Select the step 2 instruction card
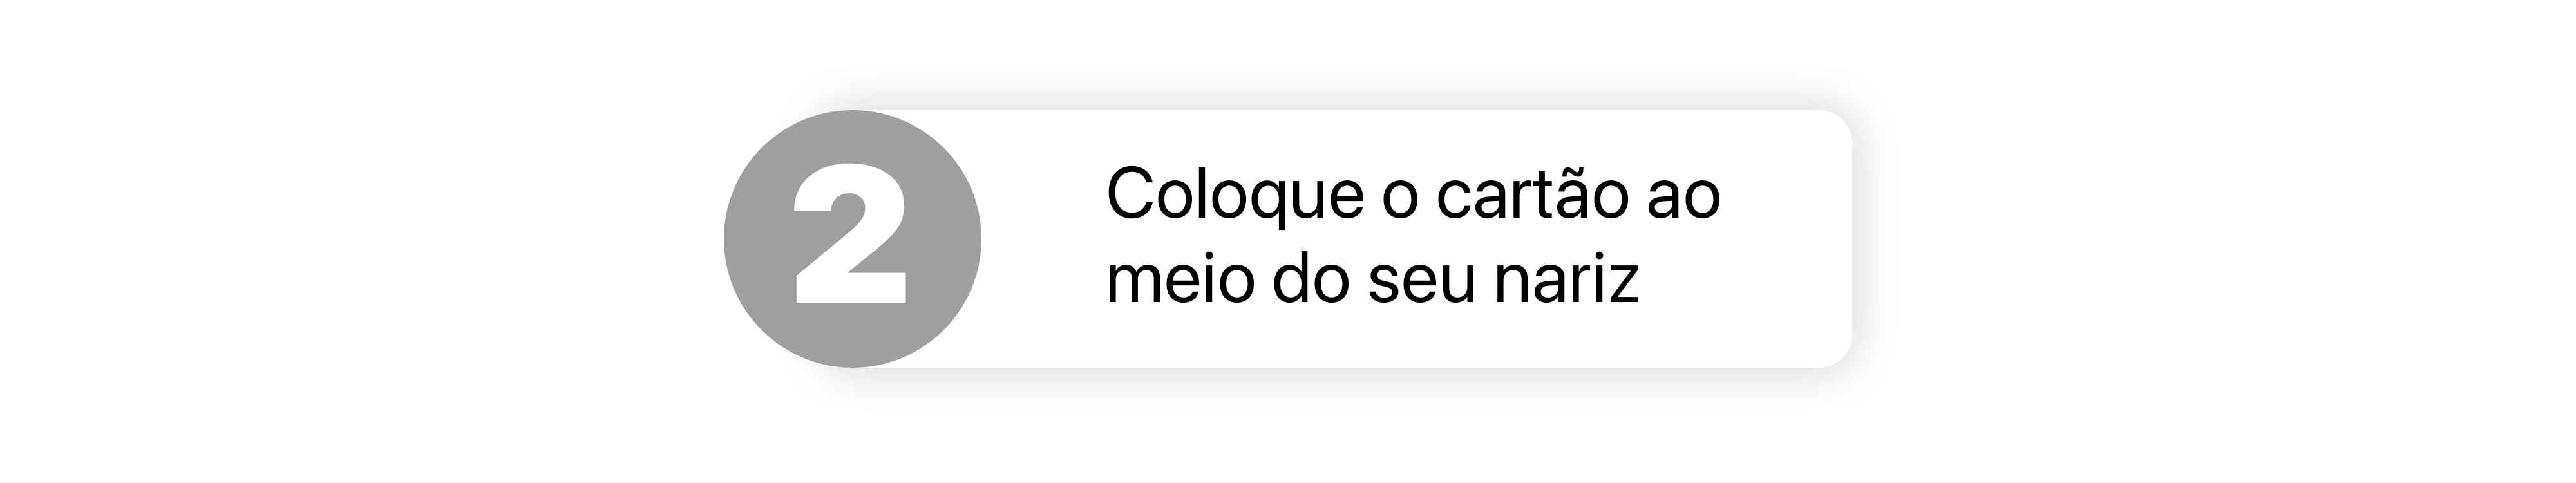 1288,239
